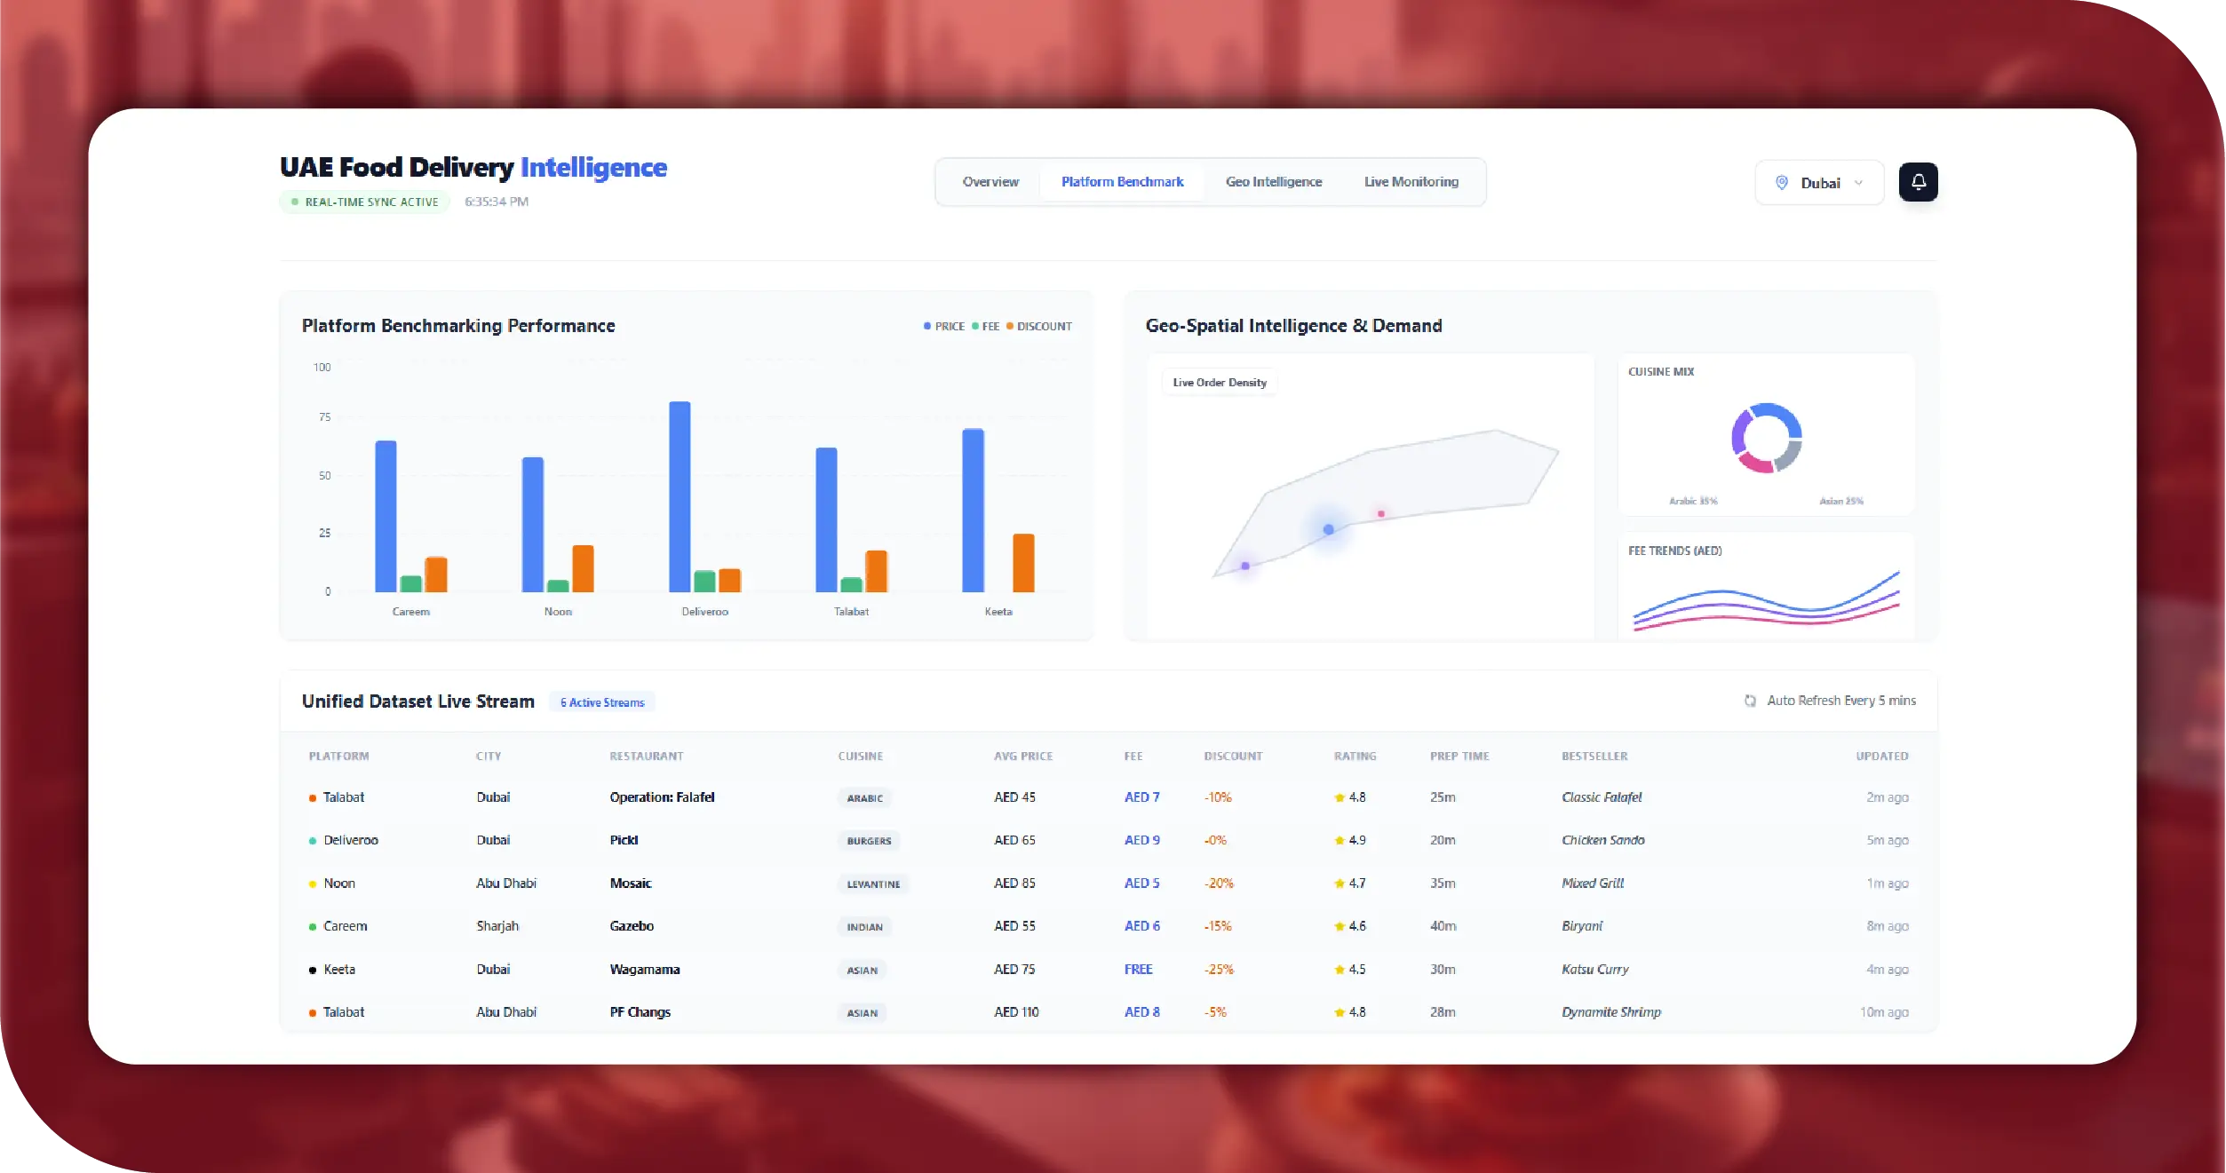This screenshot has height=1173, width=2226.
Task: Click the pink order density map marker
Action: pyautogui.click(x=1380, y=513)
